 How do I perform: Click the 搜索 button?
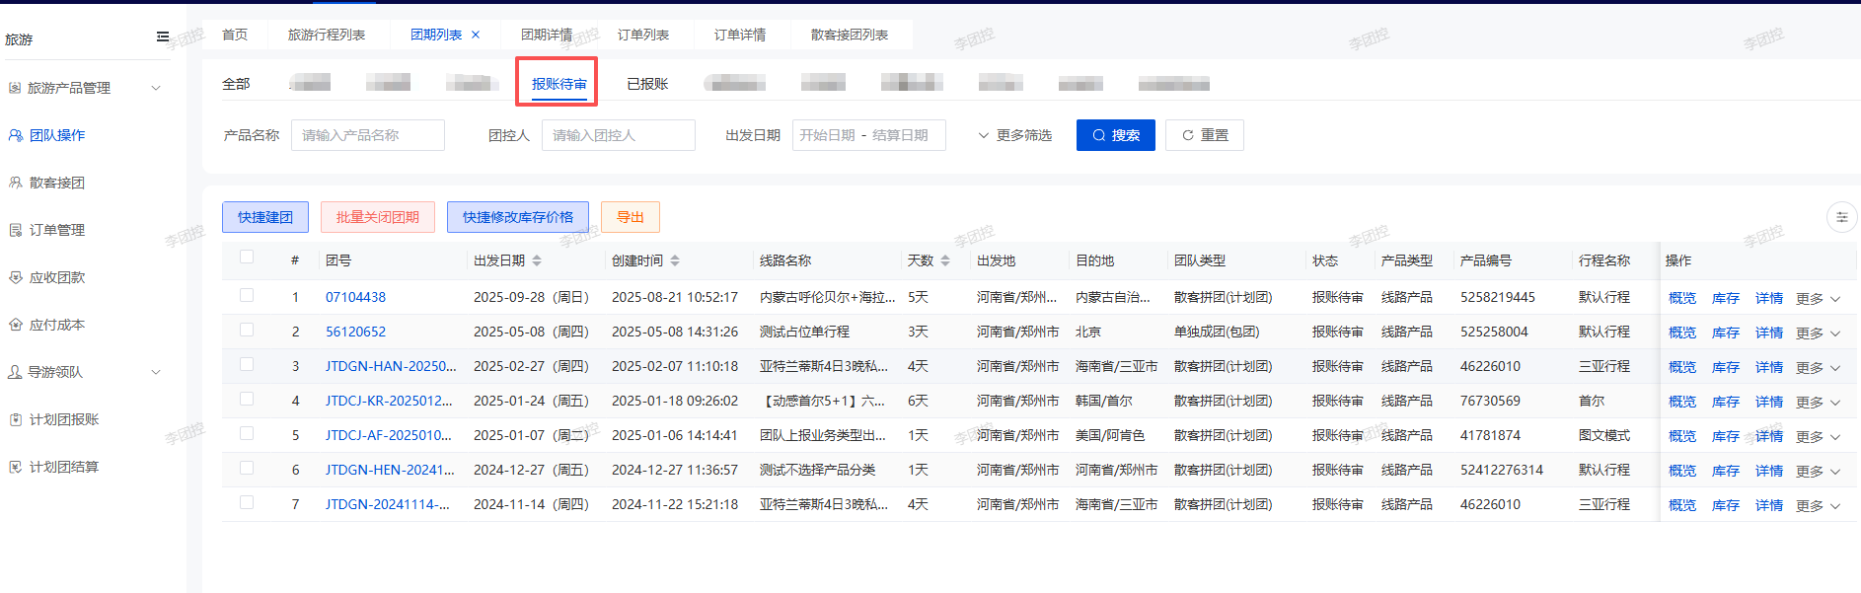(x=1115, y=135)
